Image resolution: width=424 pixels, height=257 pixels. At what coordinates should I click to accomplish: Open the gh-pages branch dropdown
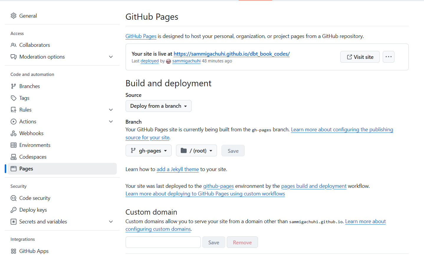click(149, 150)
